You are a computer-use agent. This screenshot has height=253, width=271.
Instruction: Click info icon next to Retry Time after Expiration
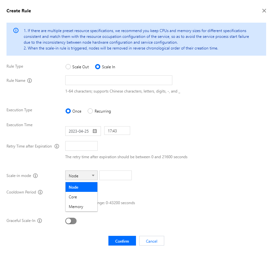click(x=57, y=146)
